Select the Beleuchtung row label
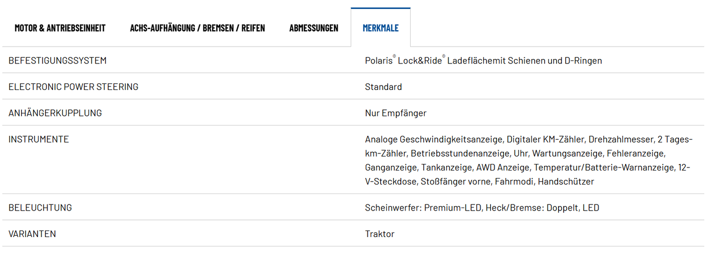The height and width of the screenshot is (260, 722). click(40, 207)
